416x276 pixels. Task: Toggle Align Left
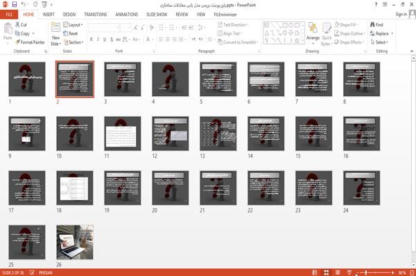pyautogui.click(x=161, y=39)
